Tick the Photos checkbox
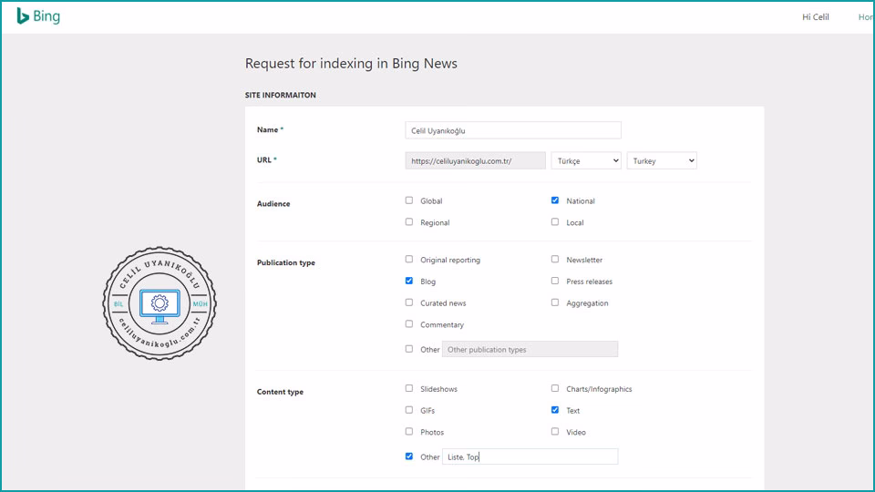 pos(409,432)
